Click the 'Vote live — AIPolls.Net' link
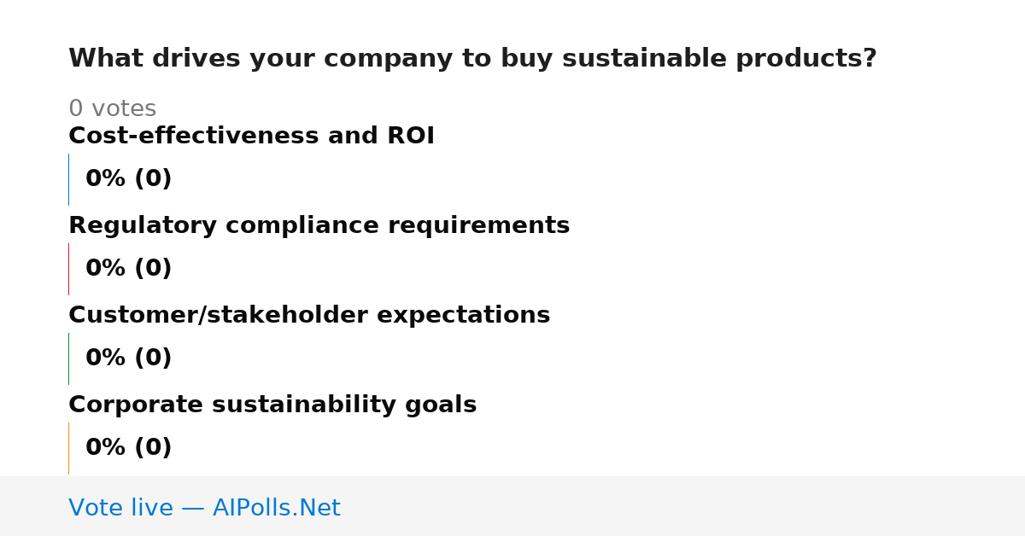The image size is (1025, 536). click(x=204, y=508)
